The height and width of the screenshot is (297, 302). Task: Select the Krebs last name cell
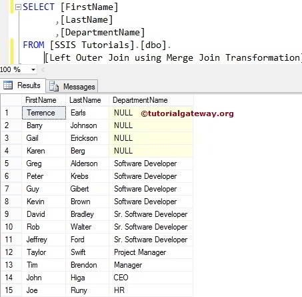pyautogui.click(x=87, y=176)
